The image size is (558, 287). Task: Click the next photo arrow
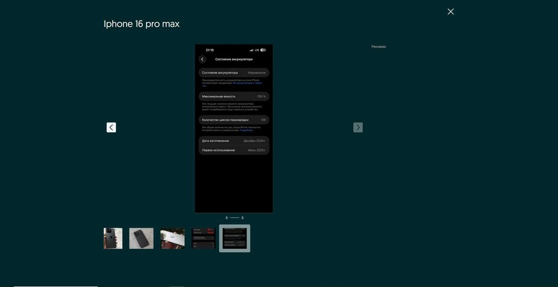358,127
